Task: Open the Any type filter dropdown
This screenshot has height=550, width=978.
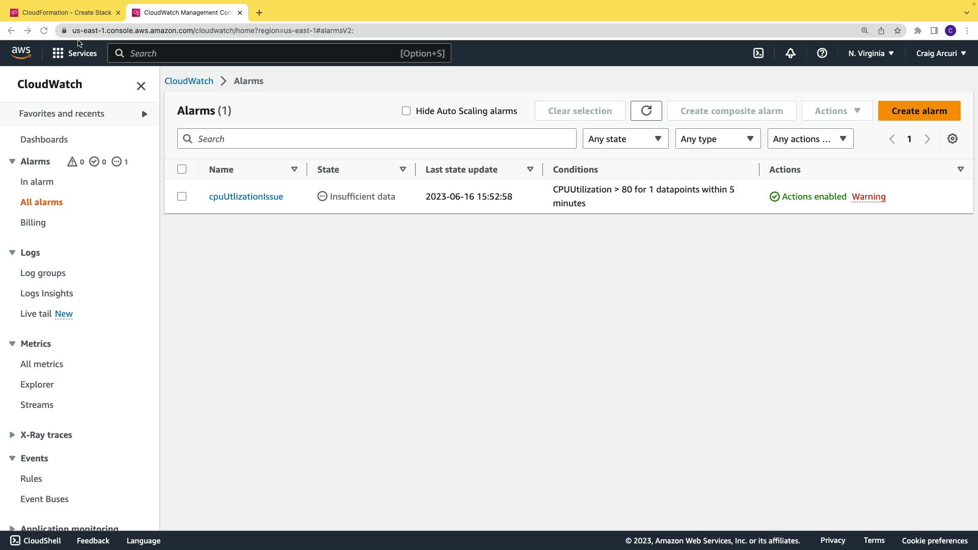Action: tap(717, 139)
